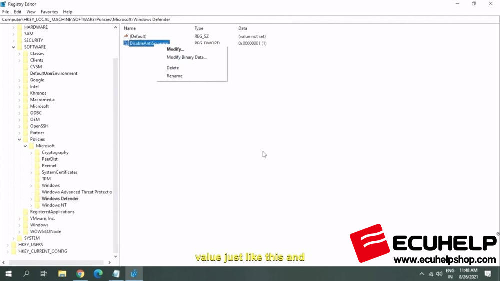Select the Registry Editor taskbar icon
Viewport: 500px width, 281px height.
click(x=134, y=273)
